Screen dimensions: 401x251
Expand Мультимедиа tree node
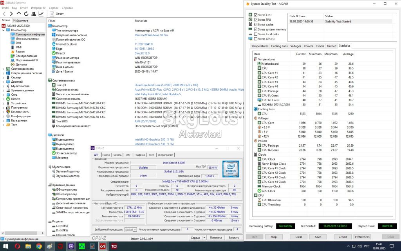pyautogui.click(x=3, y=86)
